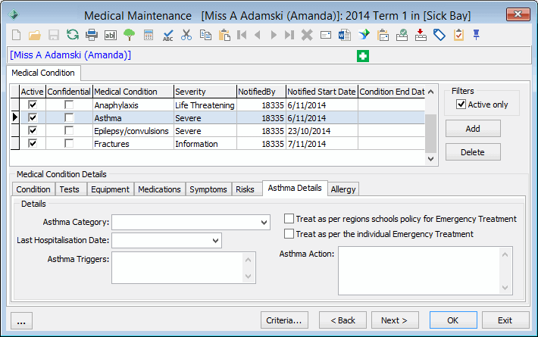Click the blue pushpin icon
This screenshot has width=538, height=337.
tap(476, 35)
